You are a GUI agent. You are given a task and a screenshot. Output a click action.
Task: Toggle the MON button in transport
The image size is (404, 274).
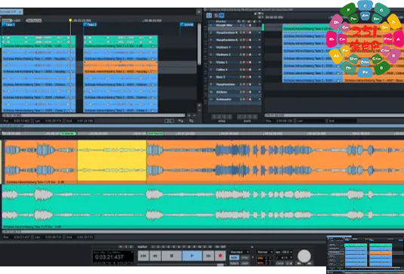point(234,257)
